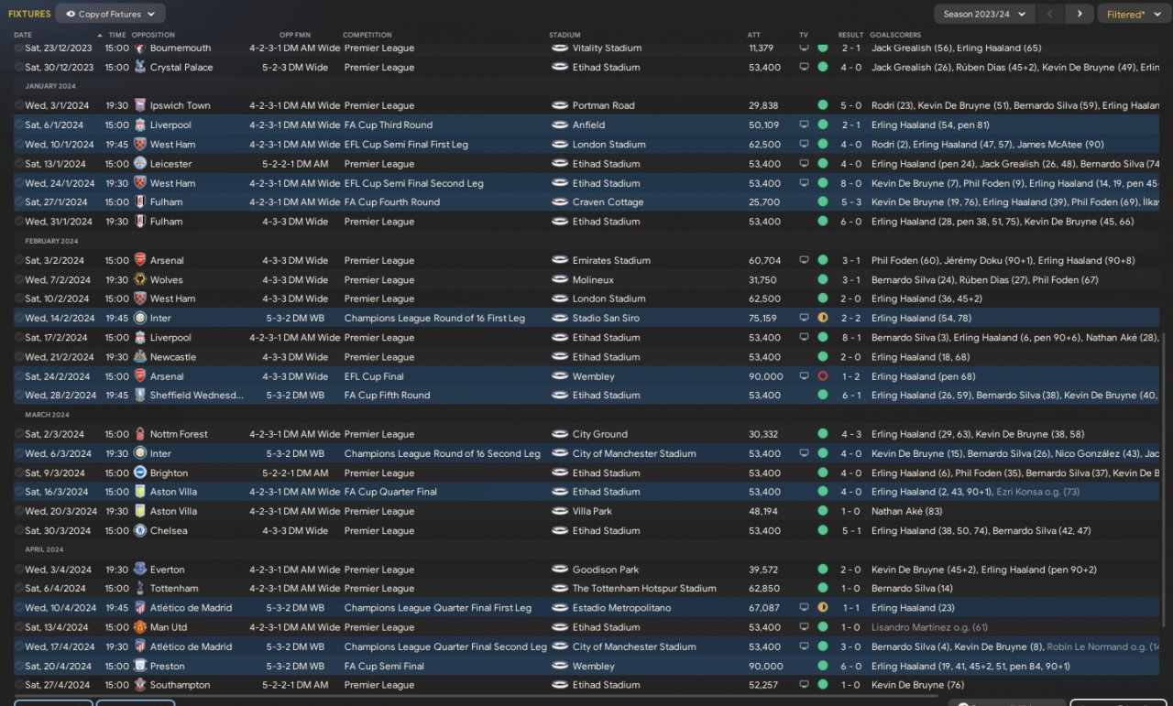Open the 8 - 1 result against Liverpool

tap(850, 338)
